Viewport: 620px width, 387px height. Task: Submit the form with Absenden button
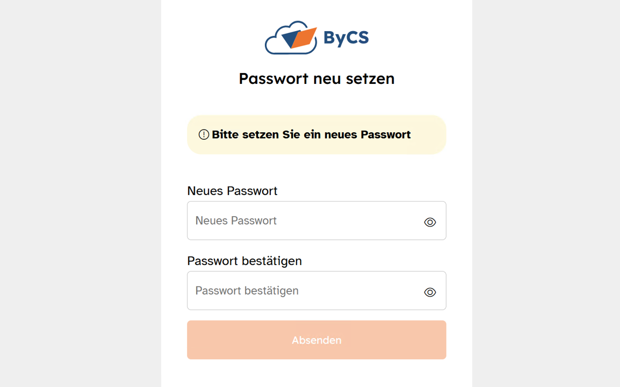coord(316,340)
